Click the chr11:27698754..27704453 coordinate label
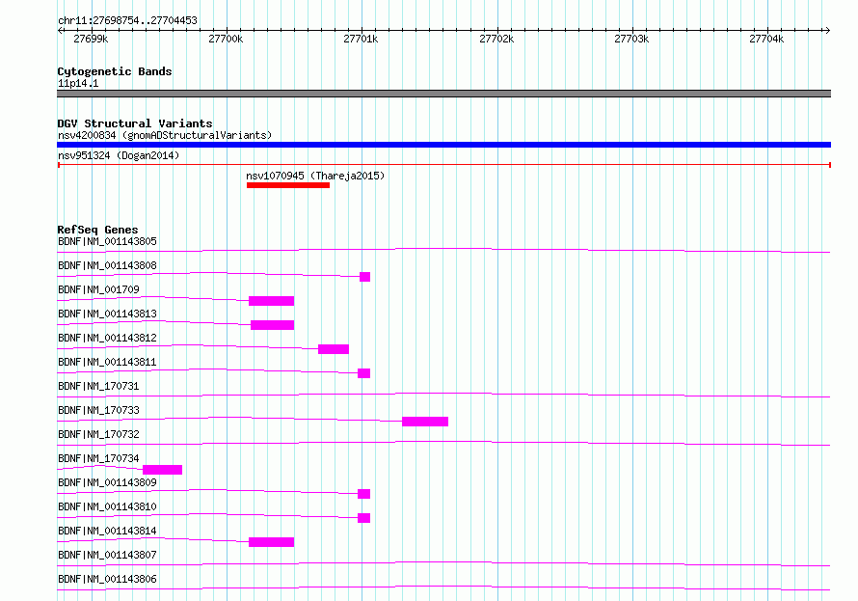Image resolution: width=858 pixels, height=601 pixels. [x=127, y=21]
